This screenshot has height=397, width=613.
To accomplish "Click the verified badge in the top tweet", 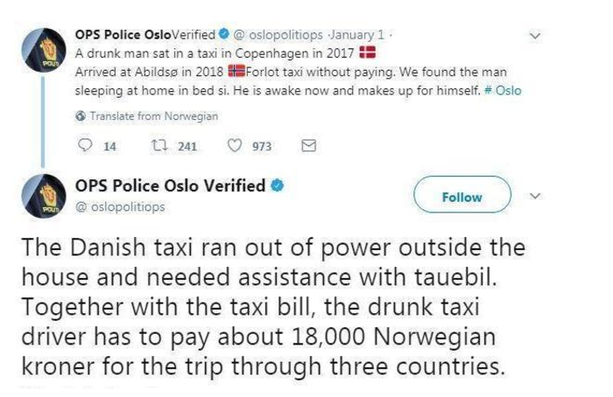I will point(224,36).
